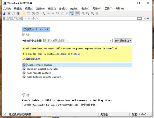
Task: Open settings icon for Random packet generator
Action: (x=24, y=69)
